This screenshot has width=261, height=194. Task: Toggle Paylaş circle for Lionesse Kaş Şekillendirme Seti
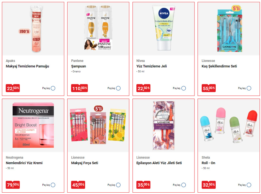249,88
